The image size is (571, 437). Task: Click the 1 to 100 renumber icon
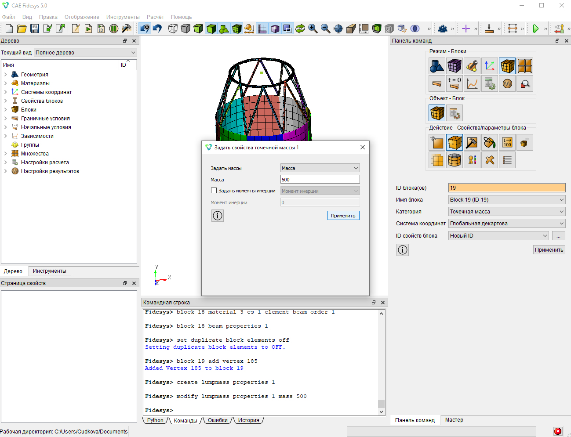pos(507,142)
